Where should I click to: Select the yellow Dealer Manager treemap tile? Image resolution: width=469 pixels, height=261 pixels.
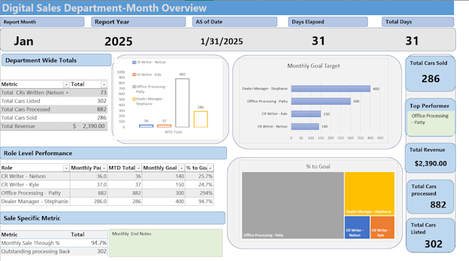point(370,194)
